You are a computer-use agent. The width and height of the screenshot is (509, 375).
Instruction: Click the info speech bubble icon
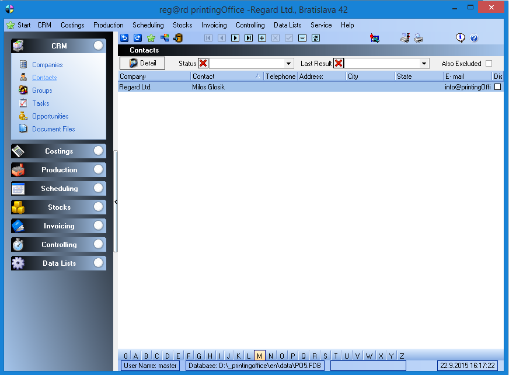tap(461, 38)
